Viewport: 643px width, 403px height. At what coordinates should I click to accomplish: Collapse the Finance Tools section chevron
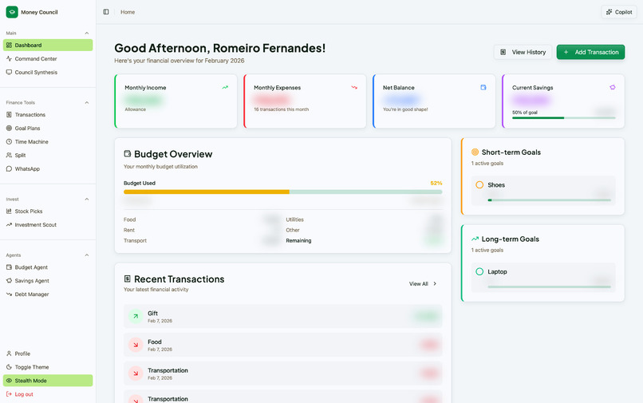tap(86, 103)
